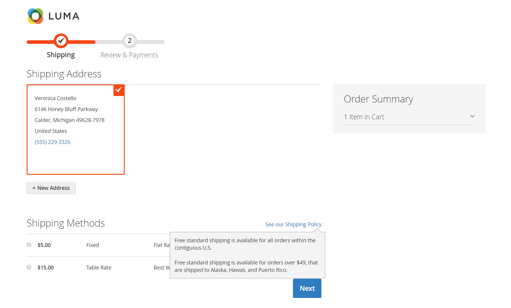The height and width of the screenshot is (308, 511).
Task: Select the $15.00 Table Rate radio
Action: pos(29,267)
